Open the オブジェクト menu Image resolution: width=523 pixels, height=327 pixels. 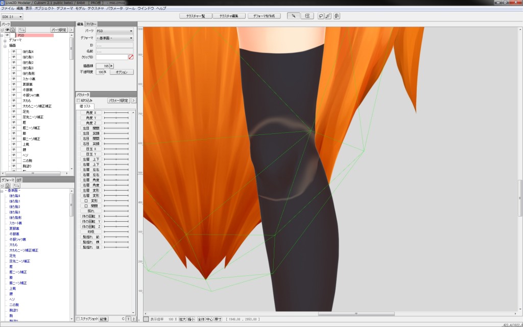[44, 8]
